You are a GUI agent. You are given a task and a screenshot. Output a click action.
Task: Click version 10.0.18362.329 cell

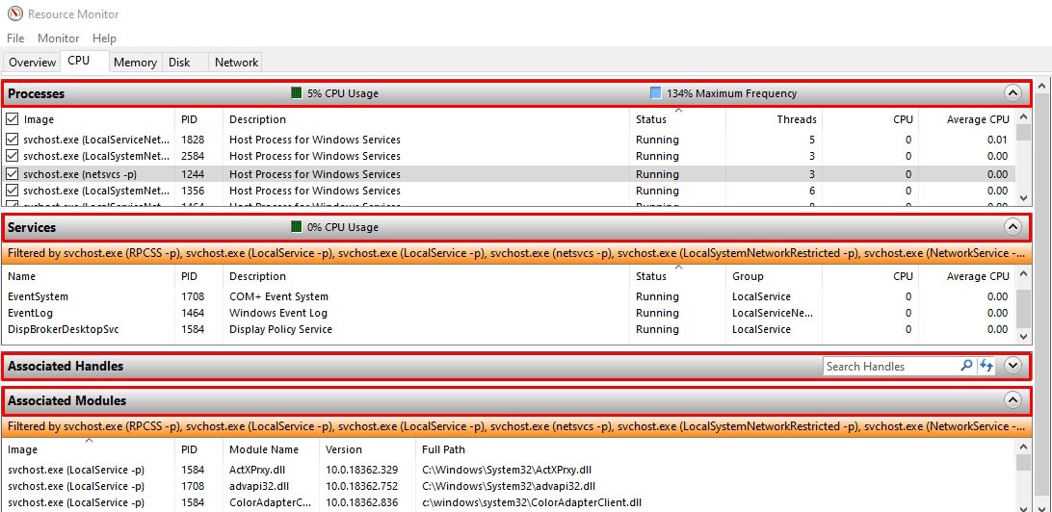tap(359, 470)
